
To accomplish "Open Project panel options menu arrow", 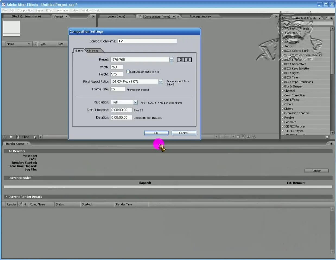I will click(x=93, y=17).
